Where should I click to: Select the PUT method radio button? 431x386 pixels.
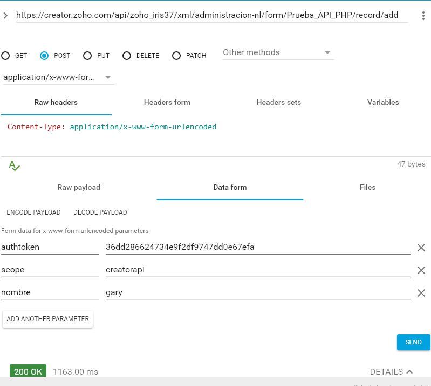87,56
